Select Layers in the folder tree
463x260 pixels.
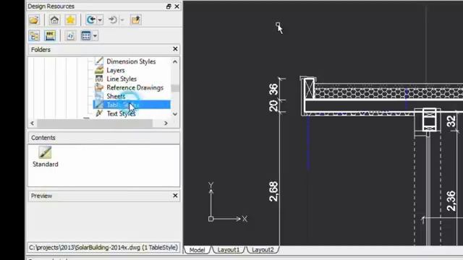(116, 70)
